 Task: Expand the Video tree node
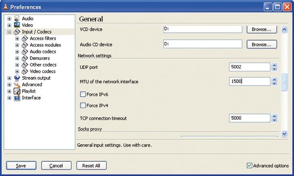(9, 25)
